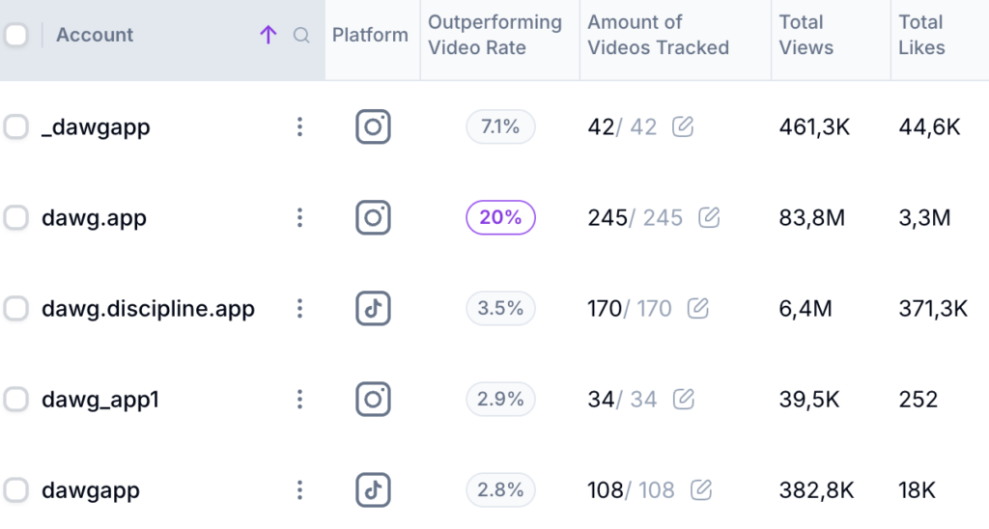Edit tracked videos for _dawgapp
This screenshot has height=529, width=989.
(x=683, y=126)
